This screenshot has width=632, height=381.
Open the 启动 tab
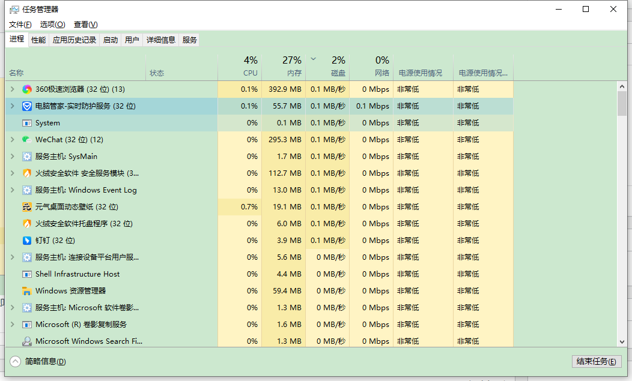click(111, 40)
